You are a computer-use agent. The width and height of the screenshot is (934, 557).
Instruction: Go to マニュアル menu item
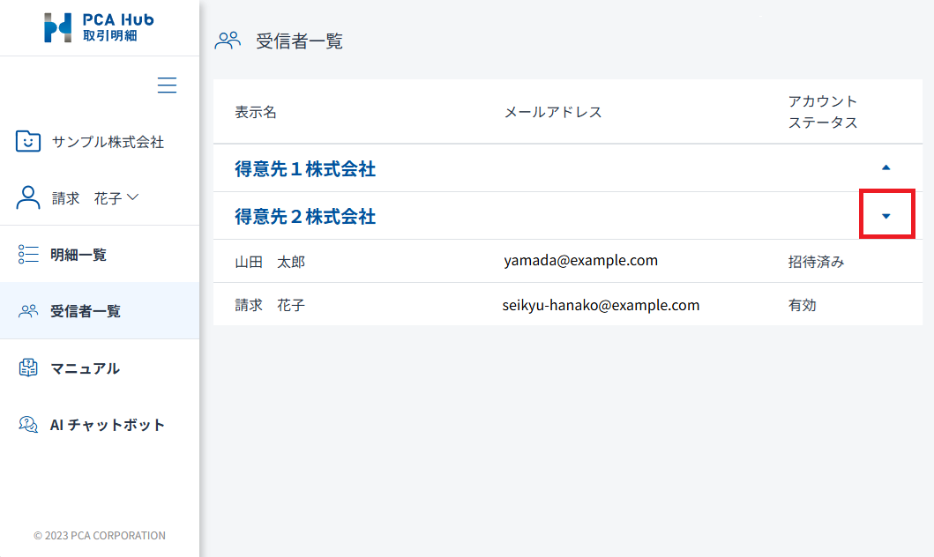coord(85,368)
